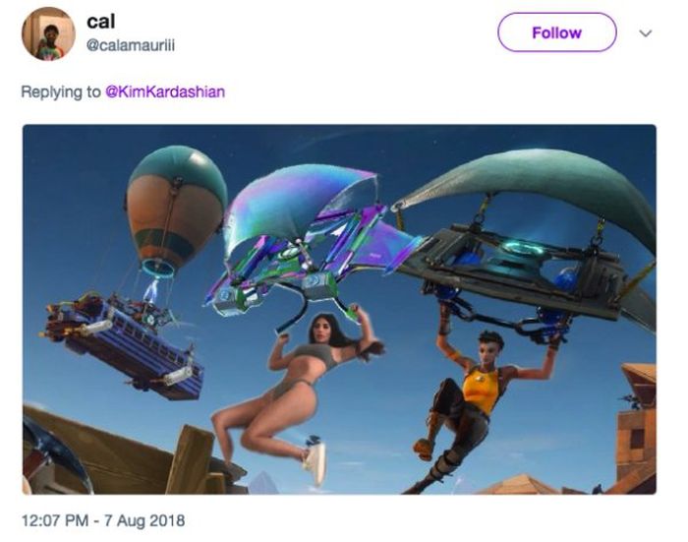The width and height of the screenshot is (688, 542).
Task: Click the Replying to label text
Action: [x=61, y=91]
